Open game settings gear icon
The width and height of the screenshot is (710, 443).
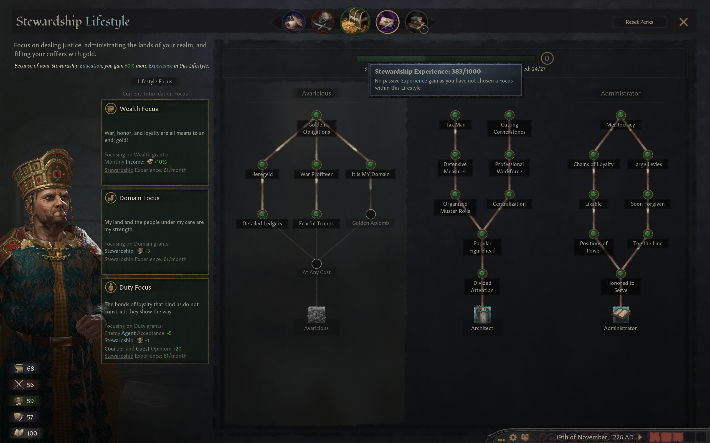point(513,437)
